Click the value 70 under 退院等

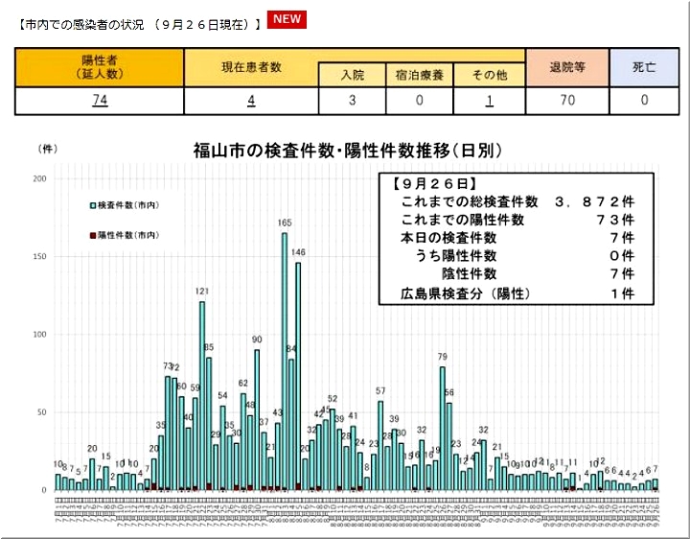click(x=567, y=101)
